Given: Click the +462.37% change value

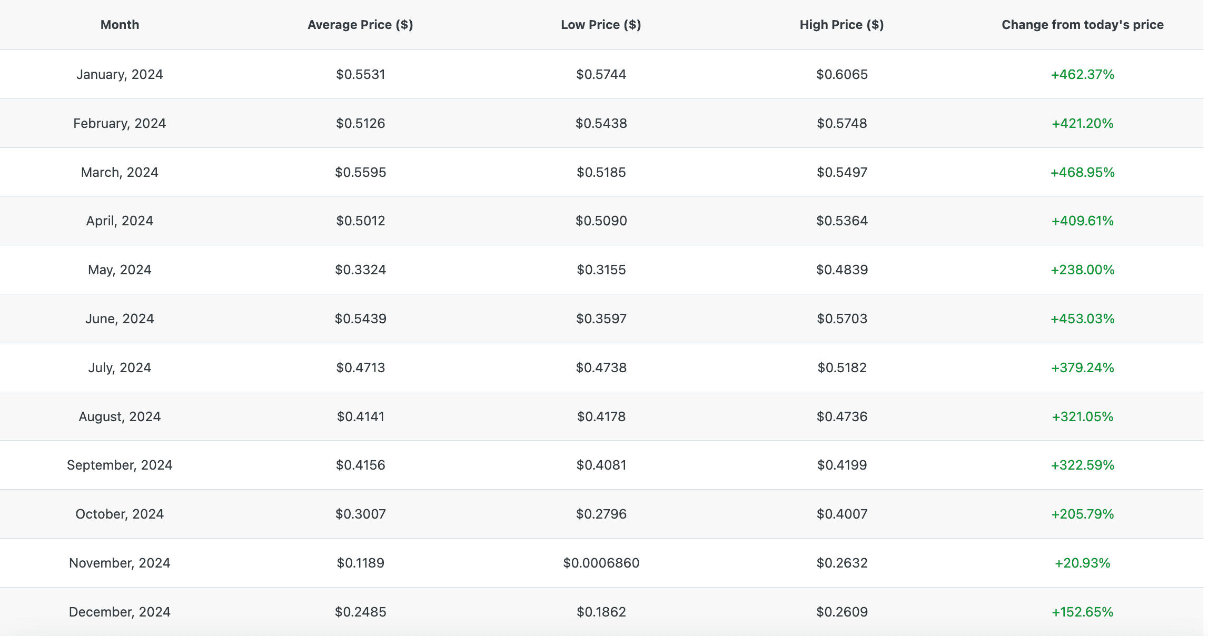Looking at the screenshot, I should [1082, 74].
